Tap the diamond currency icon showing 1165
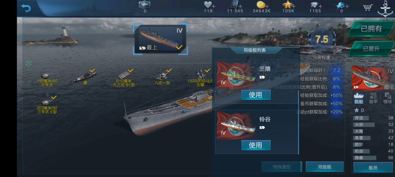 (x=314, y=5)
